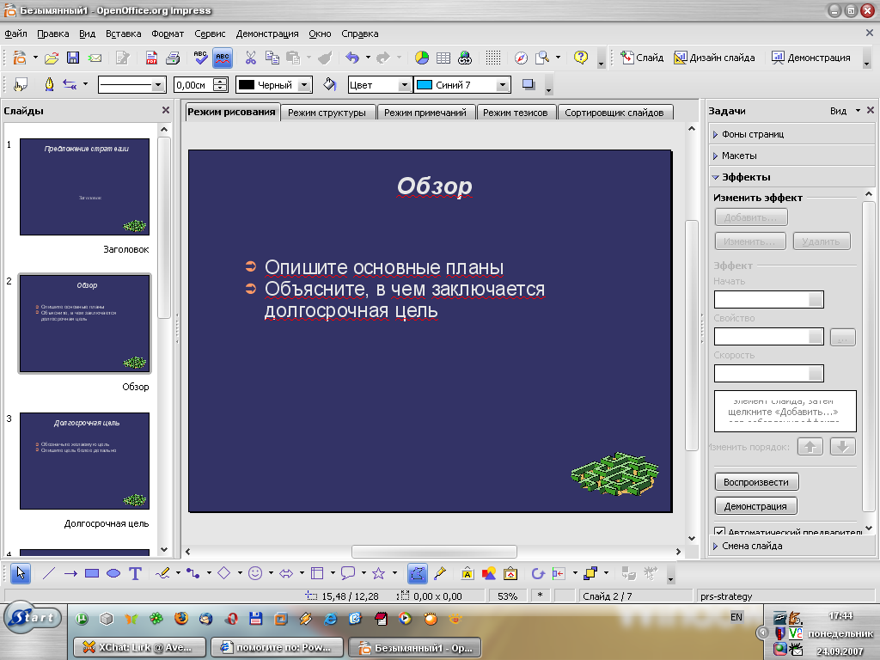Switch to the Сортировщик слайдов tab
This screenshot has width=880, height=660.
click(x=614, y=113)
